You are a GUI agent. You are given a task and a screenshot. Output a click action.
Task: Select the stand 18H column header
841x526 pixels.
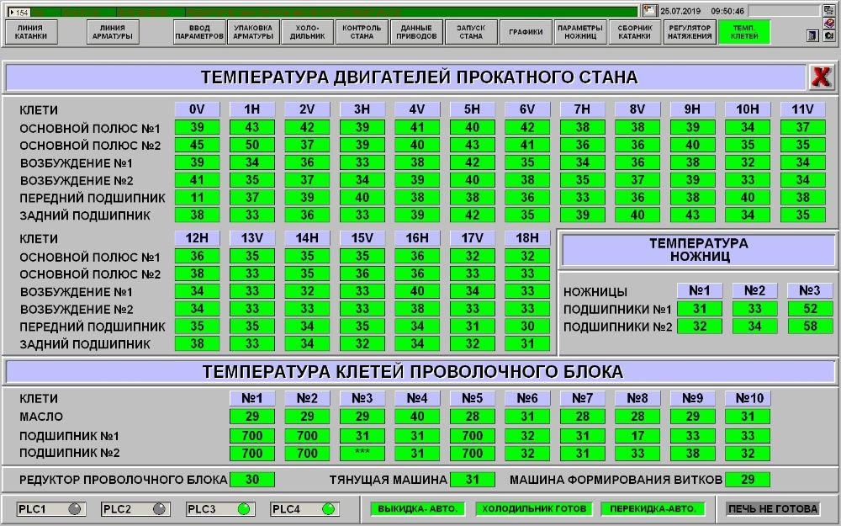coord(527,238)
